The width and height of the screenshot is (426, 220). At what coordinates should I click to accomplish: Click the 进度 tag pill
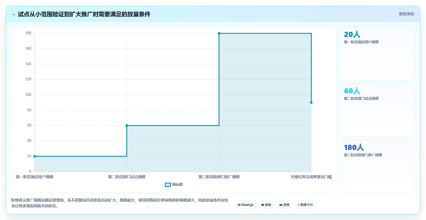(x=284, y=205)
